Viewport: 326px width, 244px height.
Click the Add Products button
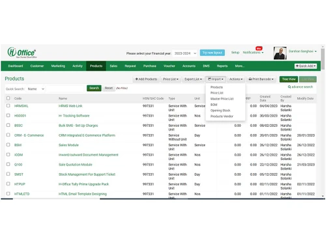point(146,79)
